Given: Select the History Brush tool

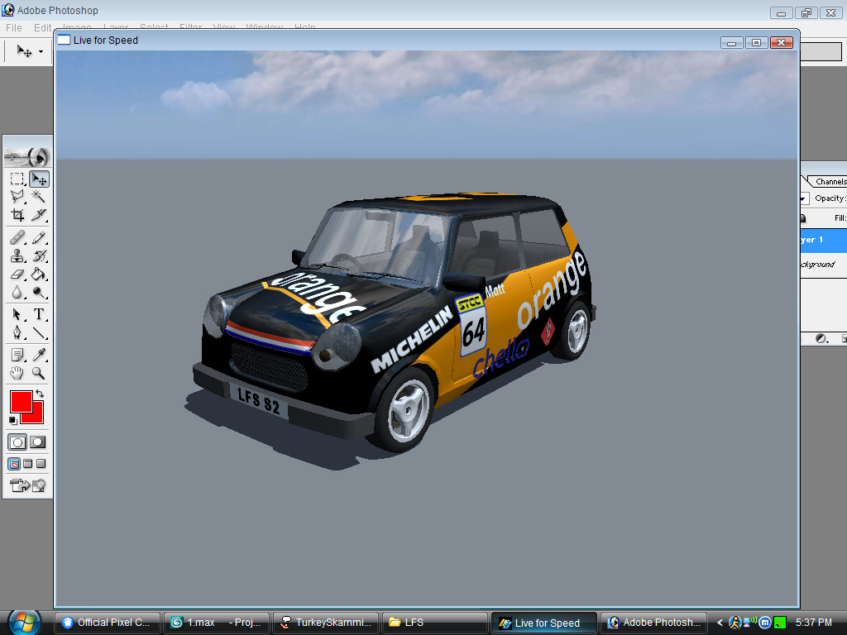Looking at the screenshot, I should 39,256.
